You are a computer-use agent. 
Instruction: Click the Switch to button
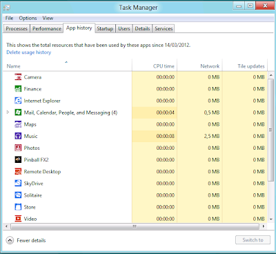coord(253,240)
